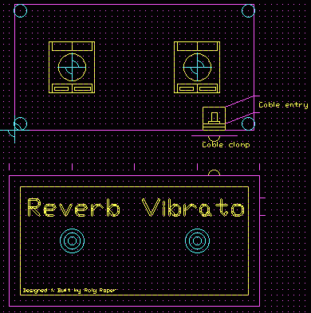Click top terminal block of left footswitch

(72, 46)
